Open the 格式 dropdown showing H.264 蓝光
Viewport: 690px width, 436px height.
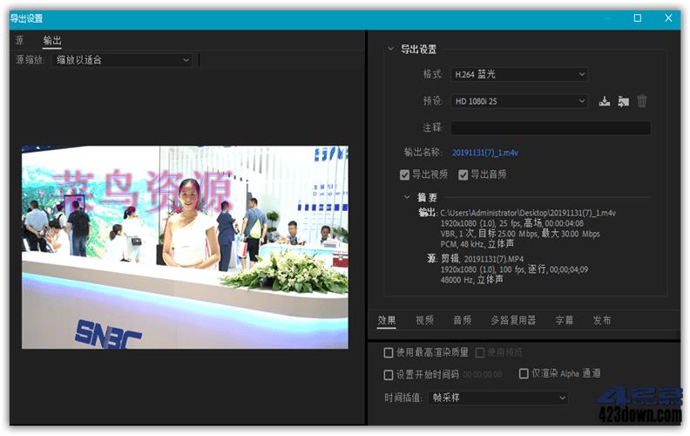pos(519,75)
